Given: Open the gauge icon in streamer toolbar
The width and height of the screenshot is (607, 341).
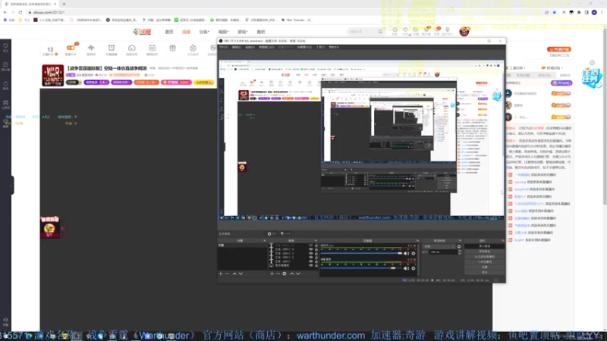Looking at the screenshot, I should pyautogui.click(x=131, y=48).
